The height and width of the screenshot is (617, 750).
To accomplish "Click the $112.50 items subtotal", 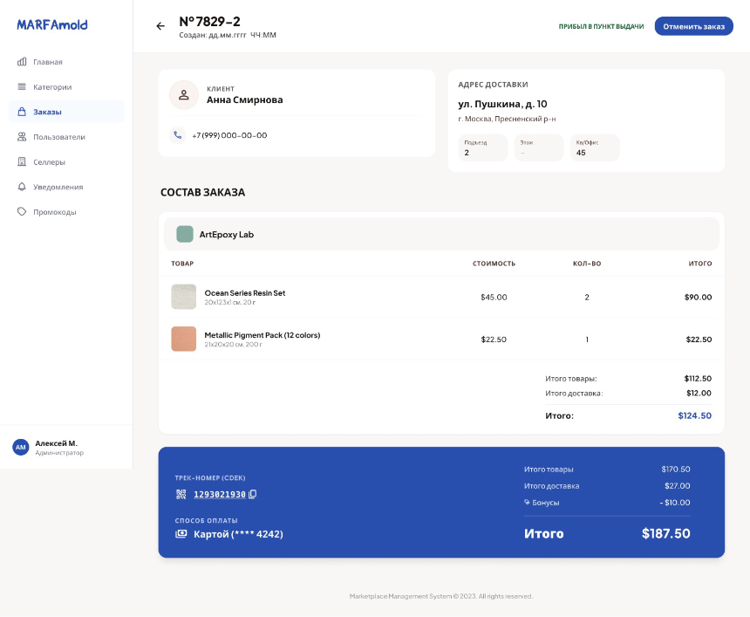I will click(698, 378).
